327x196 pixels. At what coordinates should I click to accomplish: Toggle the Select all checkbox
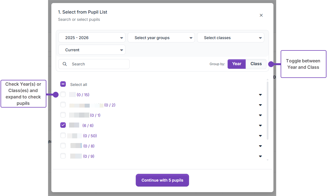63,84
